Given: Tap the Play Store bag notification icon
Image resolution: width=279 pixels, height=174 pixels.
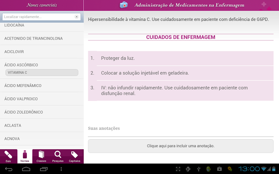Looking at the screenshot, I should 219,169.
